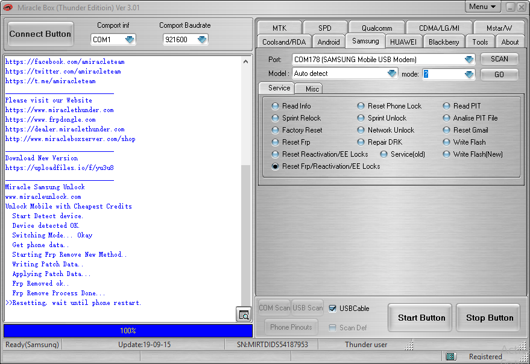Select Reset Reactivation/EE Locks option

[x=275, y=154]
